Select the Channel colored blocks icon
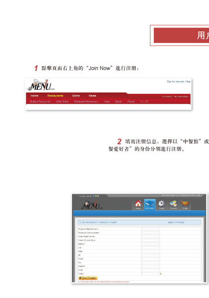 tap(173, 204)
